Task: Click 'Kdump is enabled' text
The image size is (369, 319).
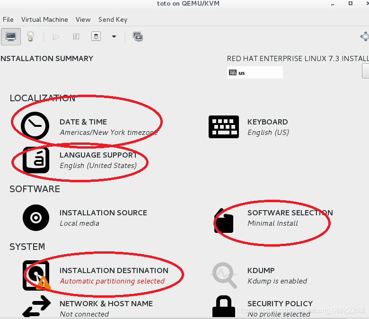Action: click(x=277, y=281)
